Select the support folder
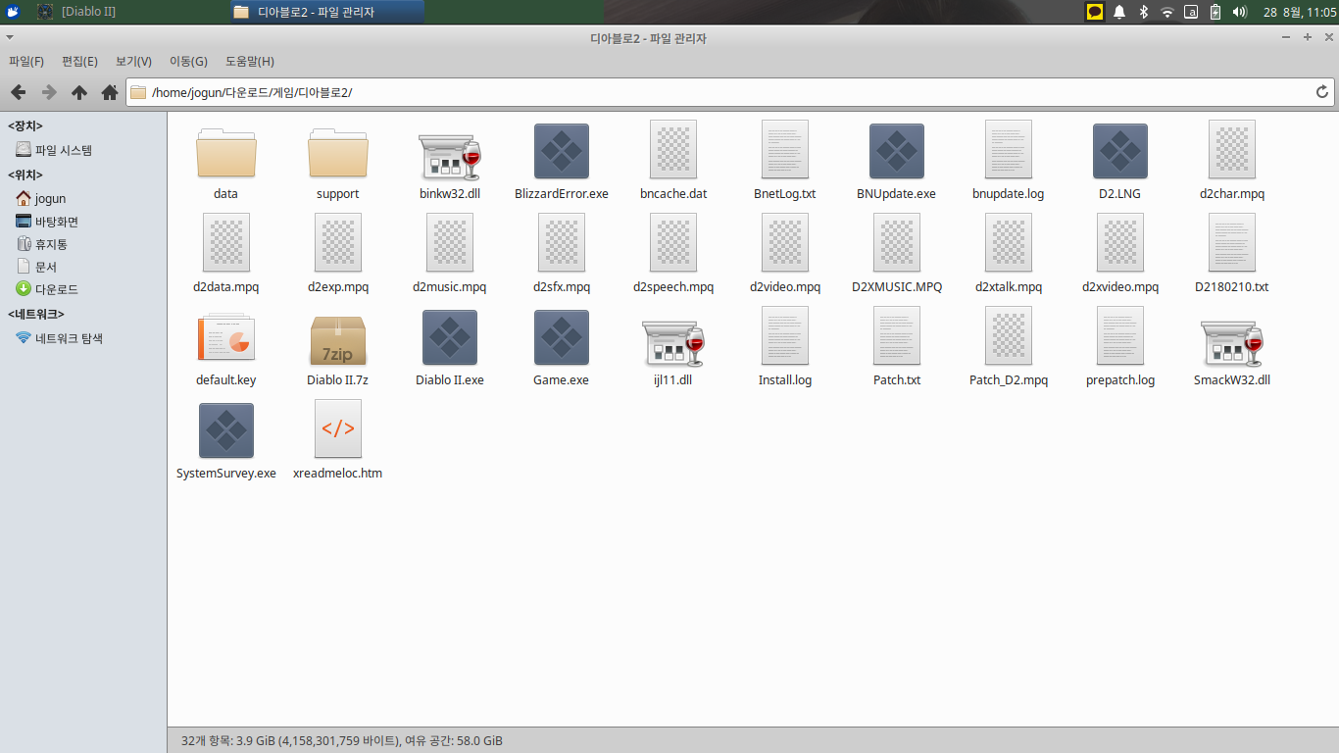Viewport: 1339px width, 753px height. 338,152
